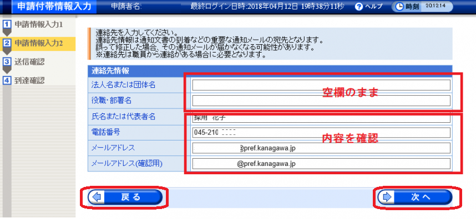Click the 戻る button label
This screenshot has height=219, width=476.
pyautogui.click(x=131, y=197)
